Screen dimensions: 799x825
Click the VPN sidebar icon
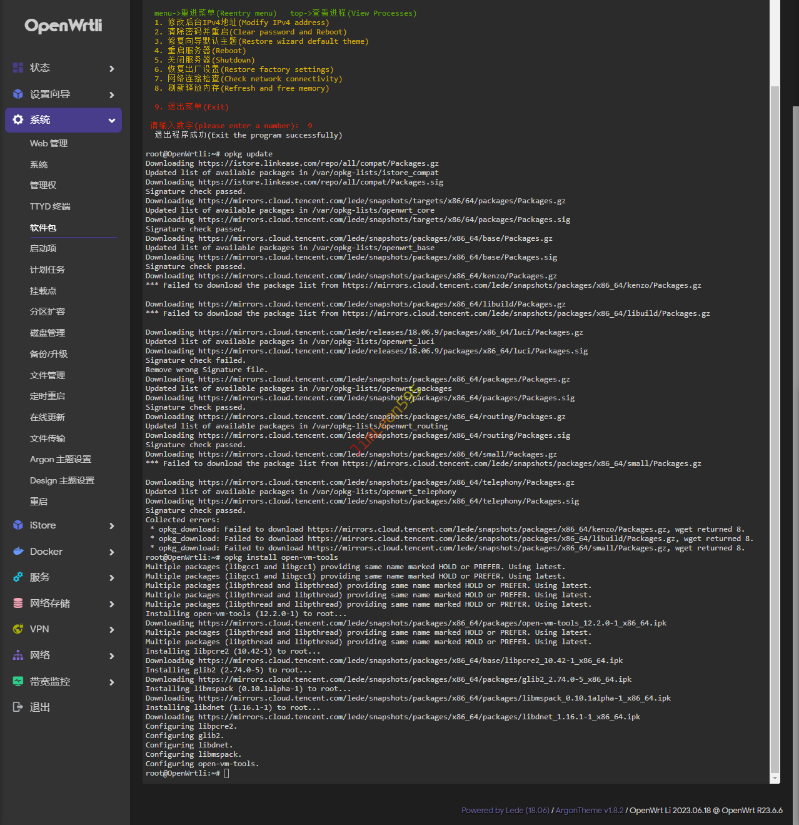pos(18,629)
